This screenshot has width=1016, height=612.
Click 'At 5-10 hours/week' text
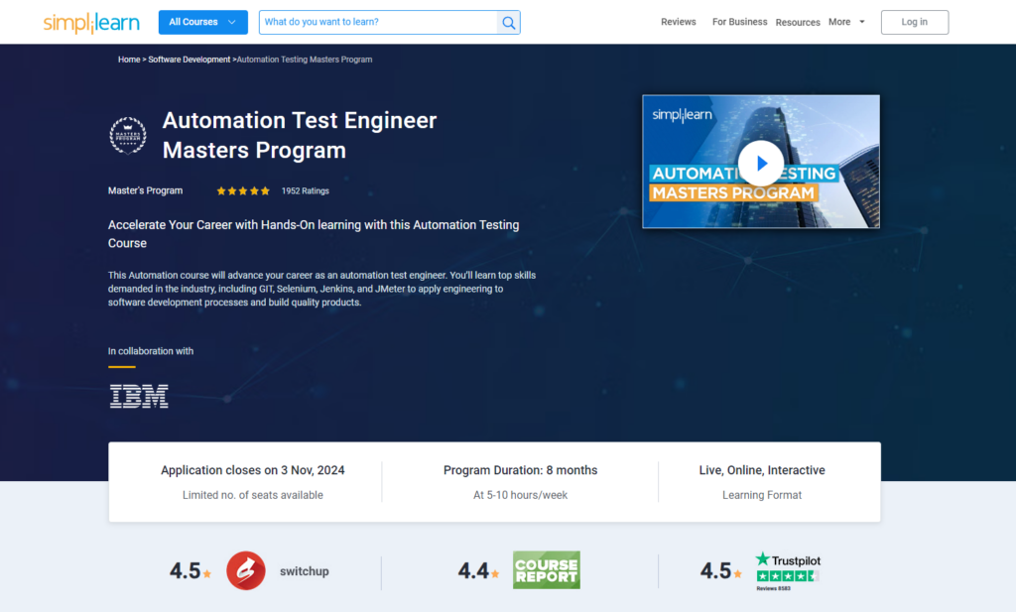point(520,495)
